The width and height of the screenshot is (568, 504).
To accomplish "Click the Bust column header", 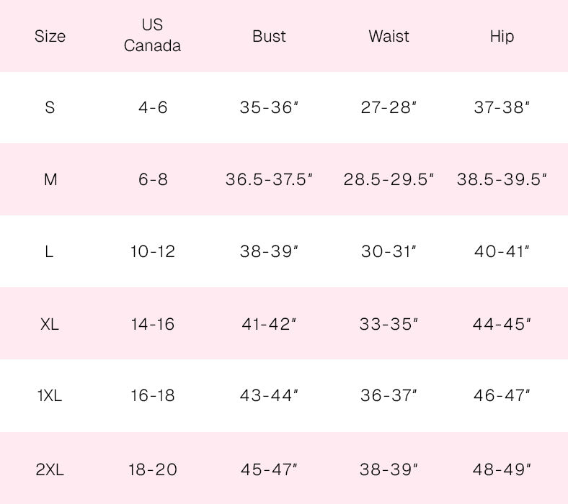I will [269, 36].
